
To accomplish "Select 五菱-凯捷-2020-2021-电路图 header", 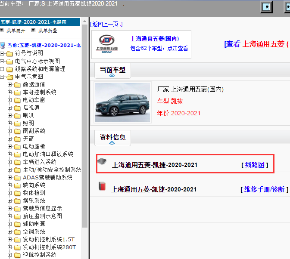I will 40,22.
